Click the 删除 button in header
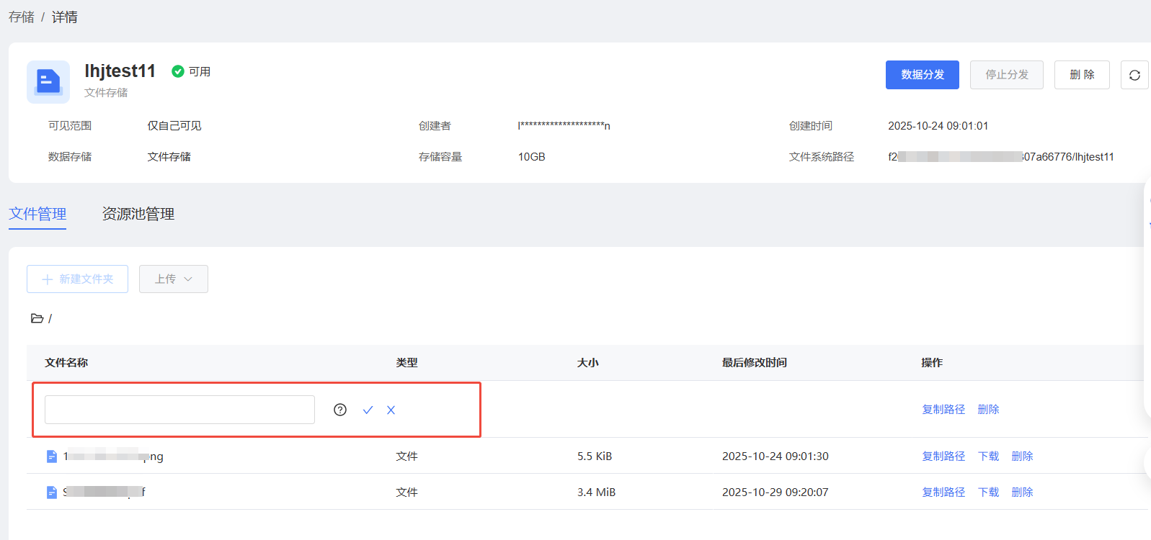Screen dimensions: 1151x540 [x=1081, y=75]
